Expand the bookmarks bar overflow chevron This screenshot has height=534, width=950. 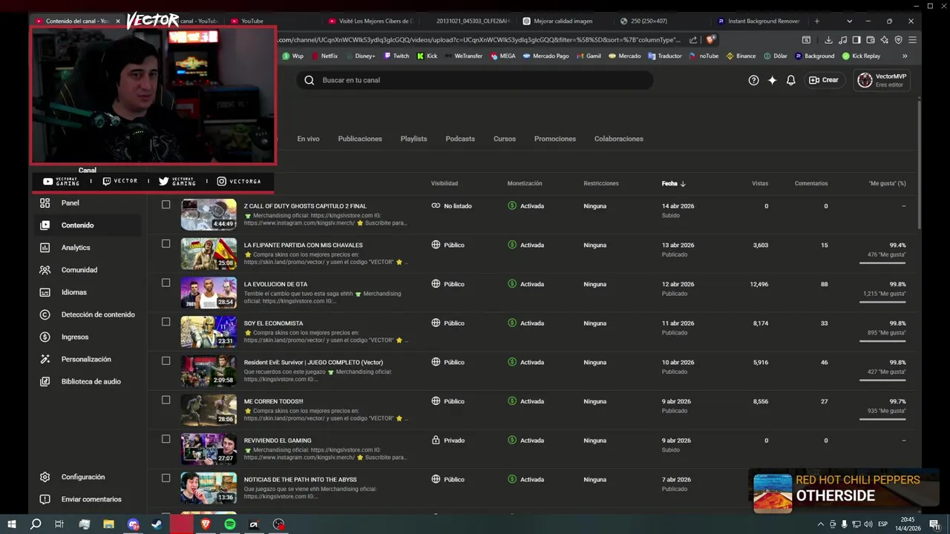tap(905, 56)
